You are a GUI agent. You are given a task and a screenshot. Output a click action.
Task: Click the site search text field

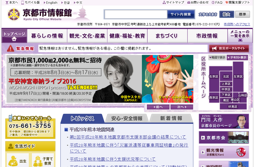(136, 15)
